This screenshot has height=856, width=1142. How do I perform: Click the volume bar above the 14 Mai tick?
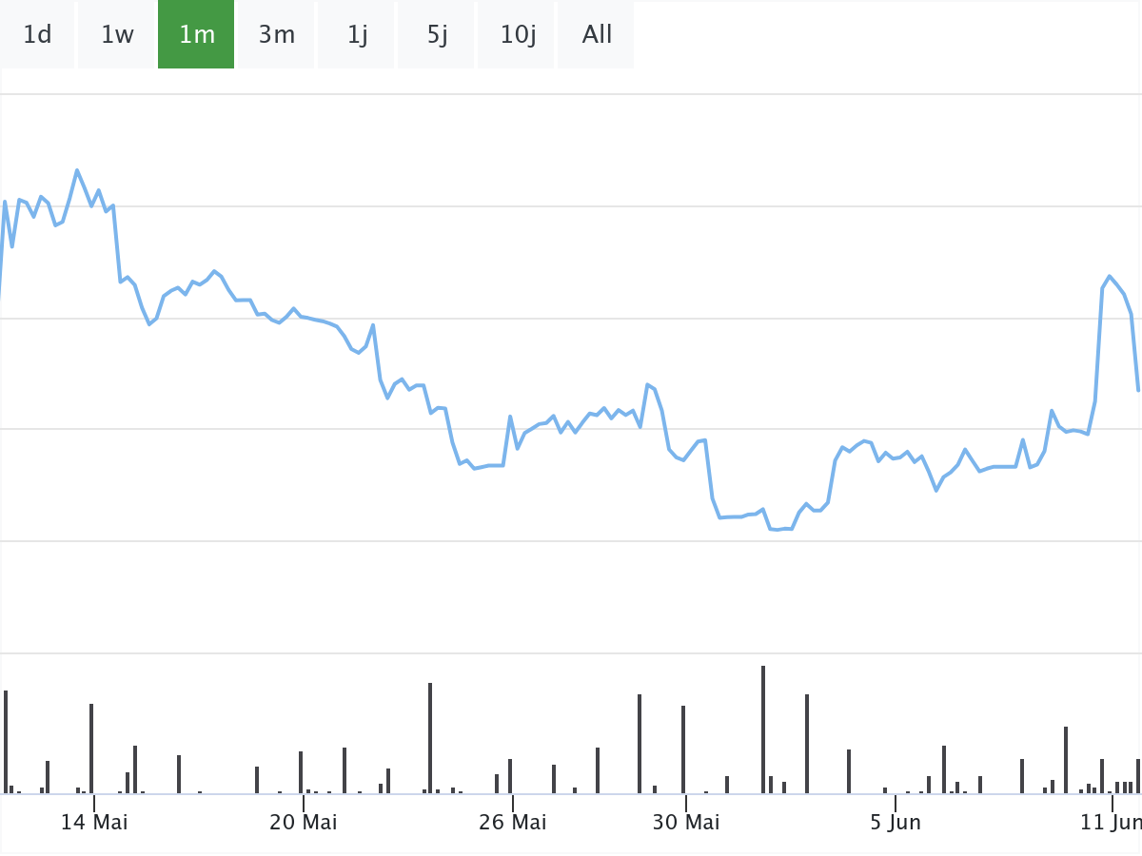tap(91, 748)
